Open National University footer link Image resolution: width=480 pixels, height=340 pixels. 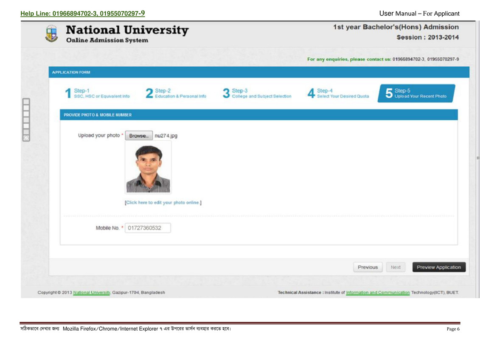pos(92,293)
